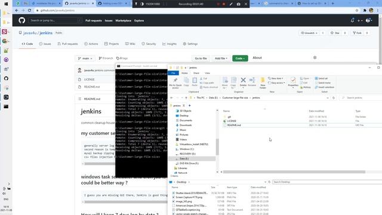Open the Chrome extensions puzzle icon
This screenshot has width=382, height=215.
tap(365, 11)
